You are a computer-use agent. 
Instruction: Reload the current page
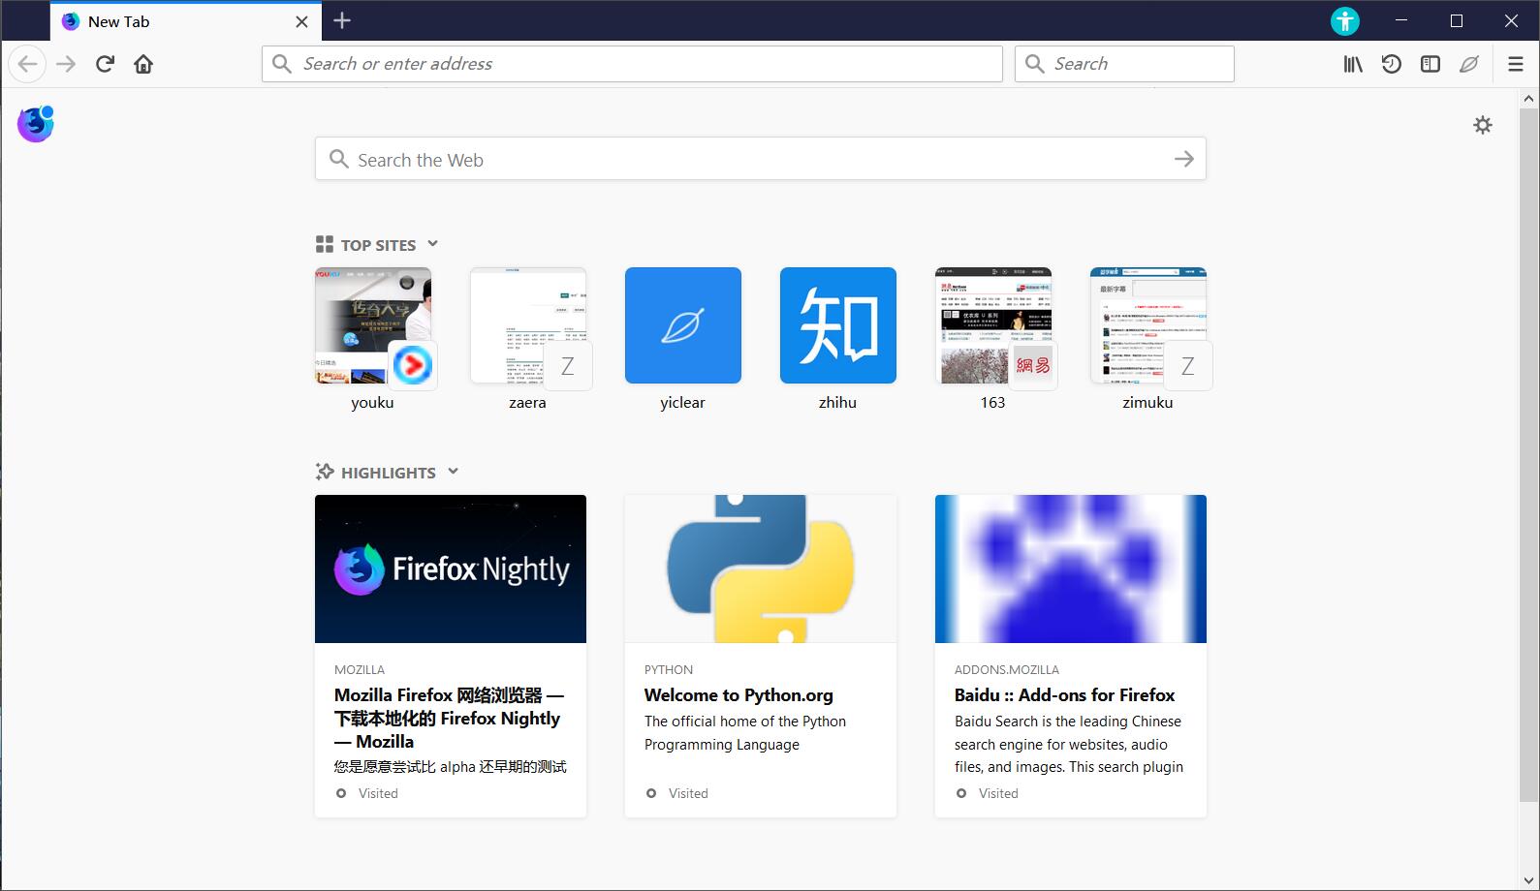[x=105, y=64]
